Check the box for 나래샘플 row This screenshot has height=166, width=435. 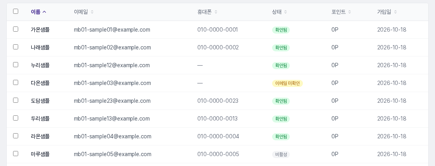(x=15, y=47)
